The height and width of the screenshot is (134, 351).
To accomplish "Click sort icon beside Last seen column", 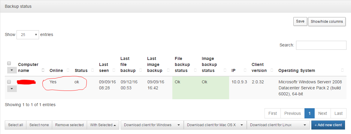I will tap(114, 70).
